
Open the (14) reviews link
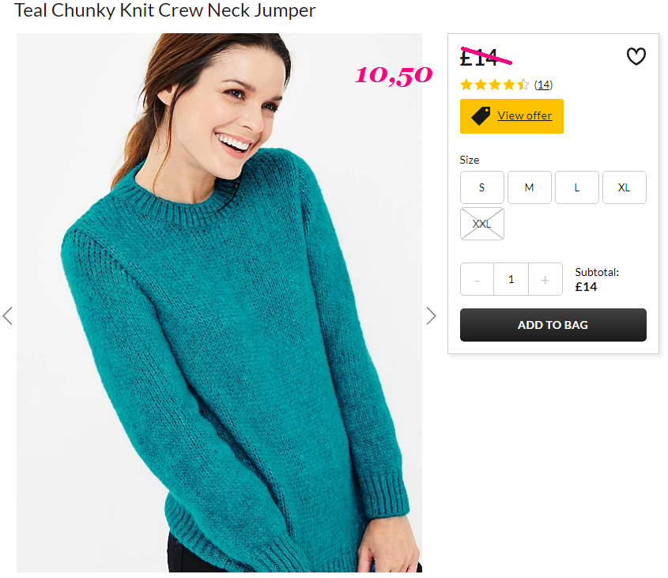543,85
